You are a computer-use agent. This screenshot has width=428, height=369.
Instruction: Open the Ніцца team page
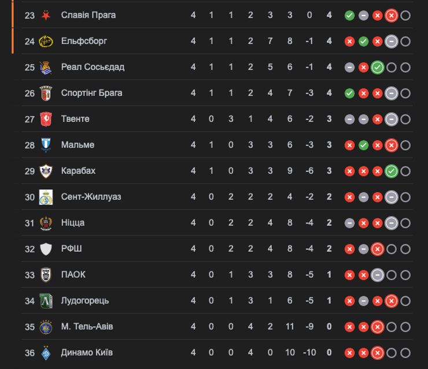[74, 223]
